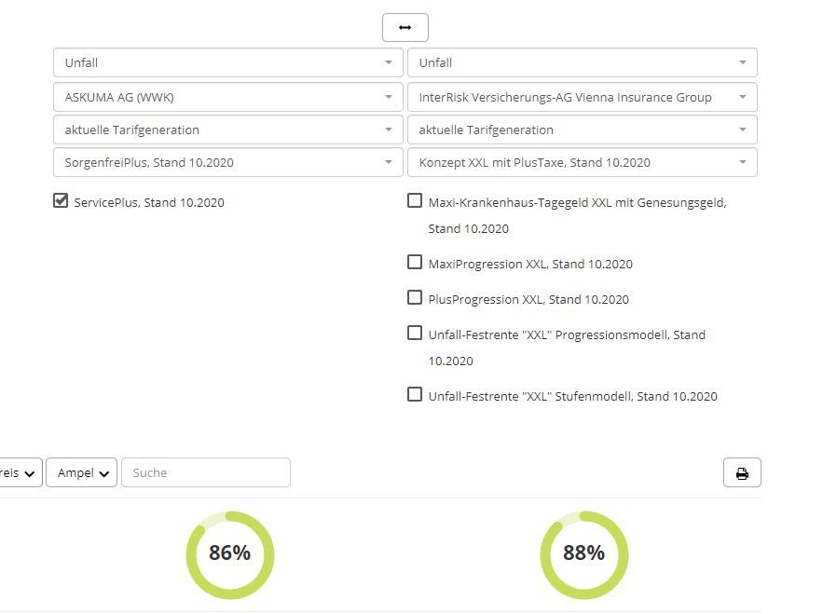This screenshot has height=614, width=823.
Task: Click the swap tariffs arrow button
Action: point(405,27)
